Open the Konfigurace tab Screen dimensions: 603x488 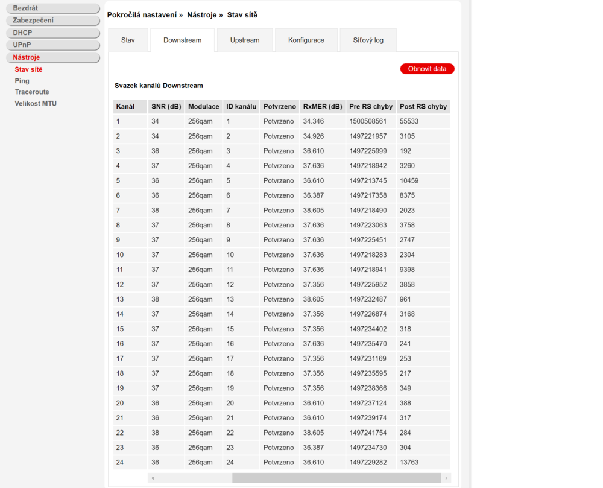pos(306,40)
